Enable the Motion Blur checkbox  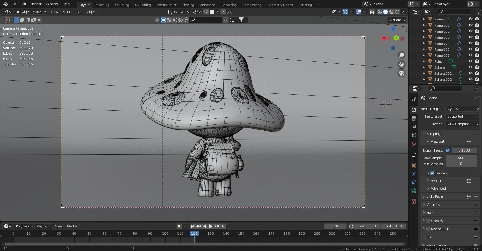pos(428,229)
